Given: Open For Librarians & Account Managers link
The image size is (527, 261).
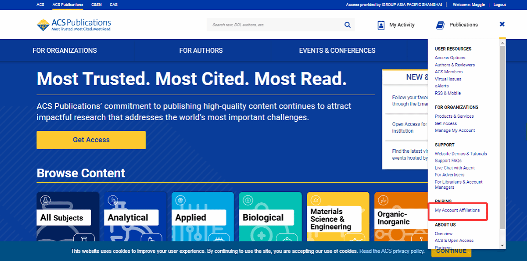Looking at the screenshot, I should 459,185.
